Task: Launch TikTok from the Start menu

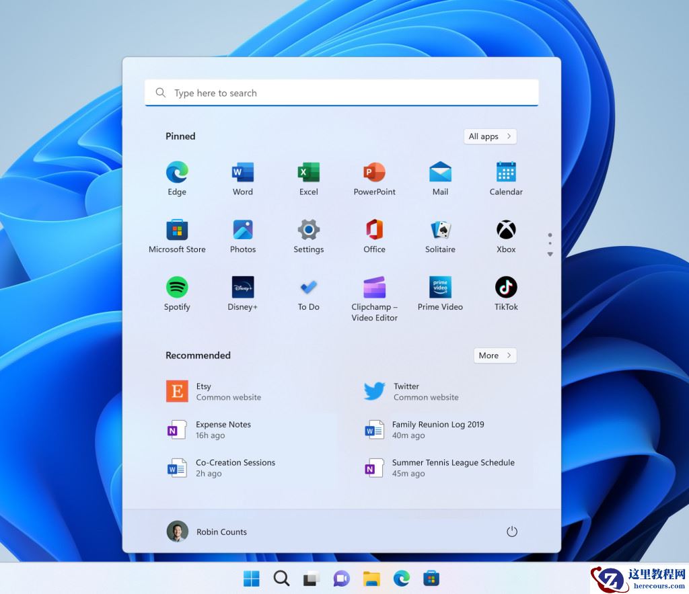Action: (505, 288)
